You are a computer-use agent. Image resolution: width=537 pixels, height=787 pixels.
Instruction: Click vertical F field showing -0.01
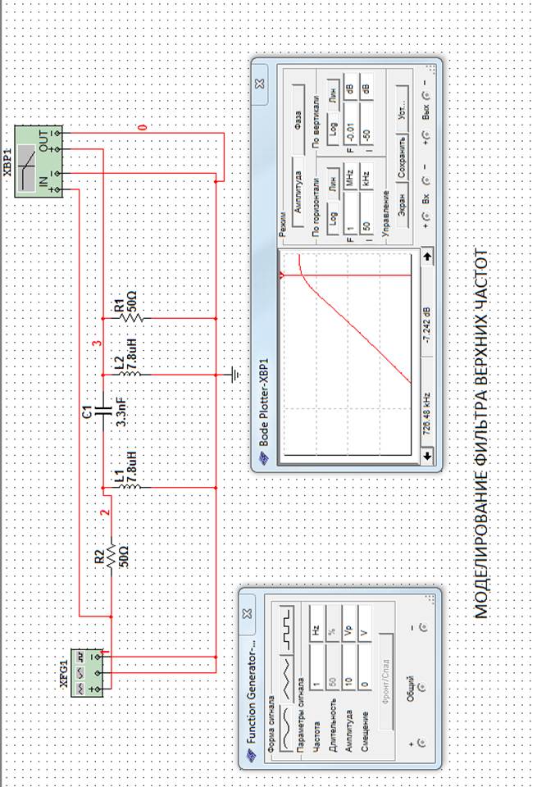(350, 125)
